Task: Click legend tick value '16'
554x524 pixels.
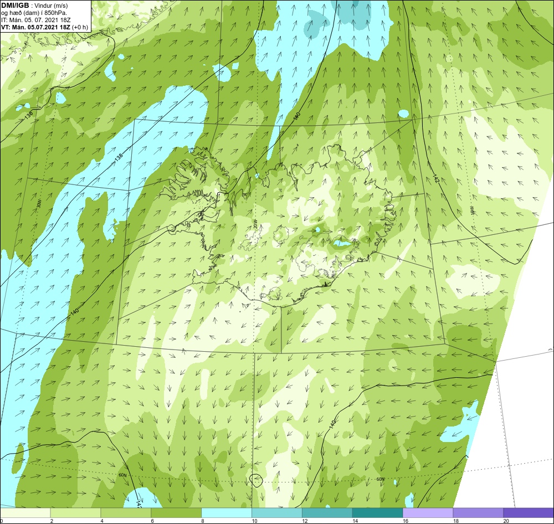Action: coord(406,521)
